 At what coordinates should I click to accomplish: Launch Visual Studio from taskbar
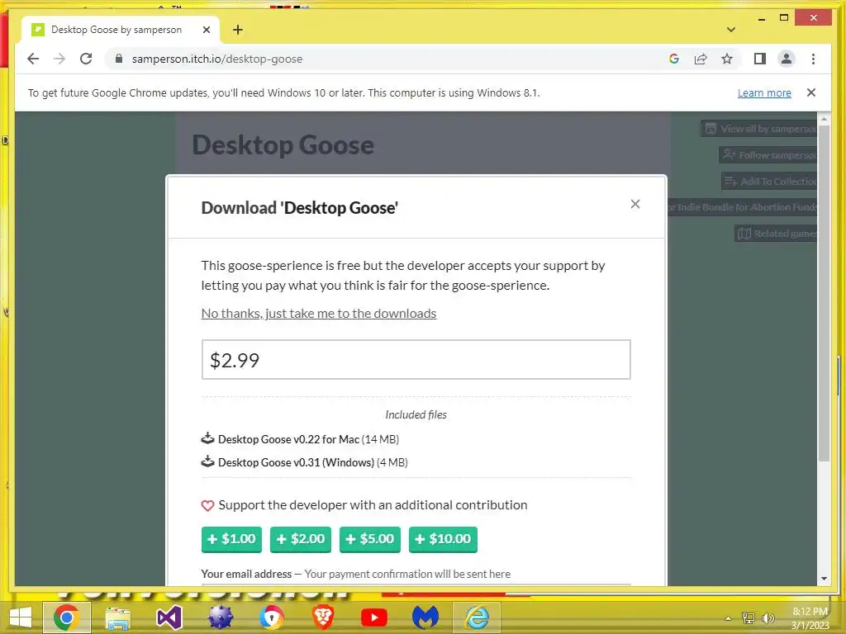169,617
